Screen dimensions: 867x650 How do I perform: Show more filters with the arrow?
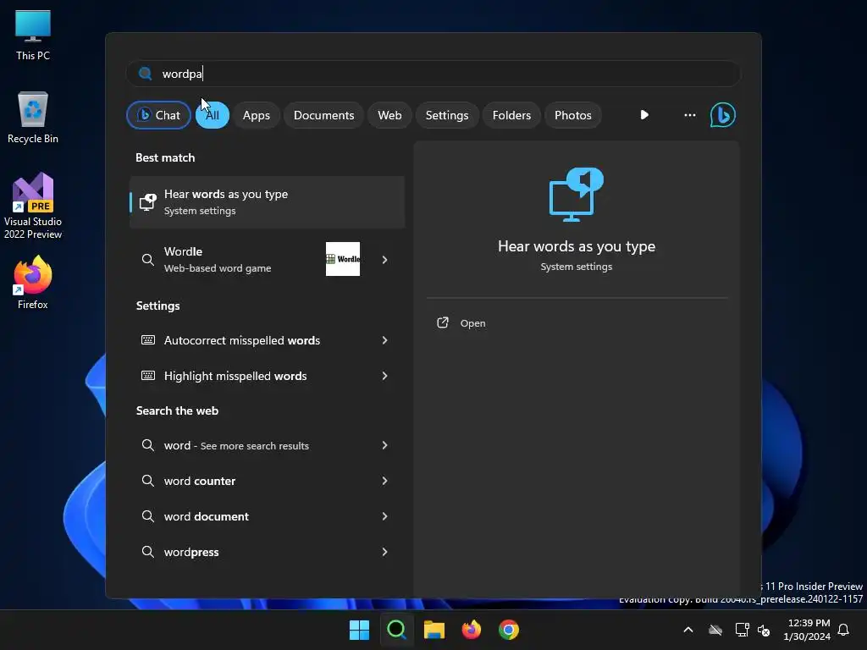click(644, 115)
